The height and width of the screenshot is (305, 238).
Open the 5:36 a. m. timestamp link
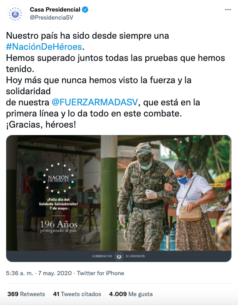click(x=20, y=273)
